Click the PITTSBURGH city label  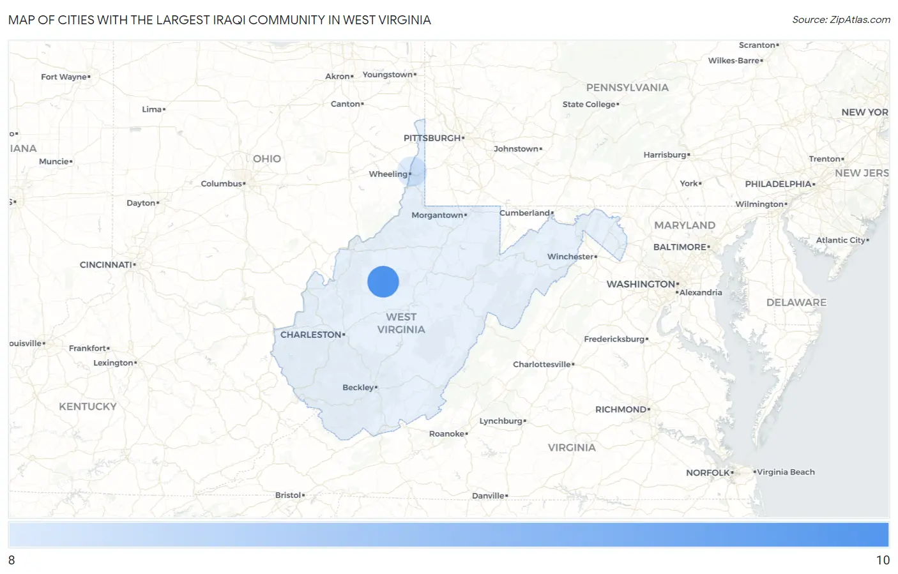(432, 138)
